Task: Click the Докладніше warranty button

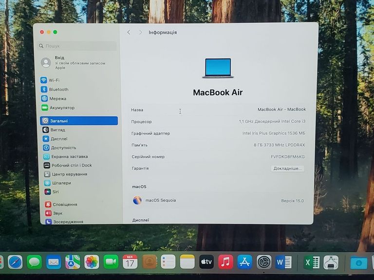Action: coord(287,168)
